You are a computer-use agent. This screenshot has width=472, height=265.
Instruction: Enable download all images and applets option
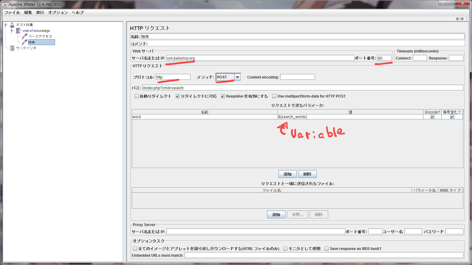[x=135, y=249]
